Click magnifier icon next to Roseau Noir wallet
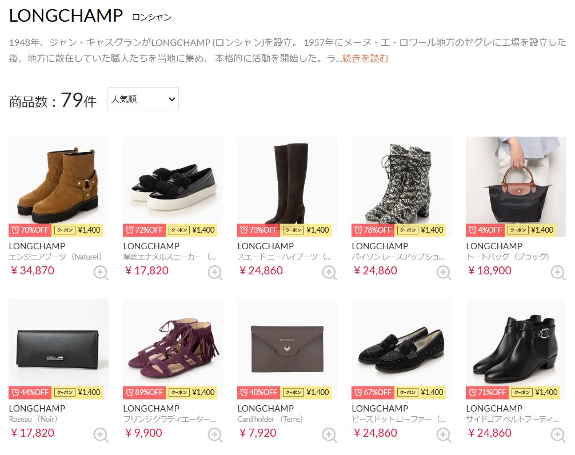Image resolution: width=575 pixels, height=455 pixels. click(x=101, y=435)
